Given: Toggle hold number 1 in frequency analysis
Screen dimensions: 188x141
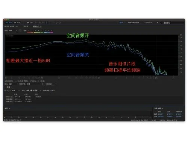Looking at the screenshot, I should click(29, 31).
